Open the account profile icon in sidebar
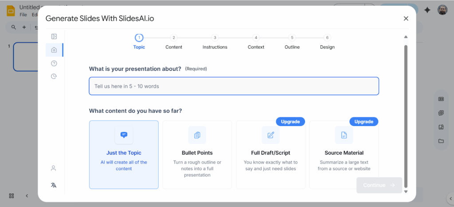 [54, 168]
